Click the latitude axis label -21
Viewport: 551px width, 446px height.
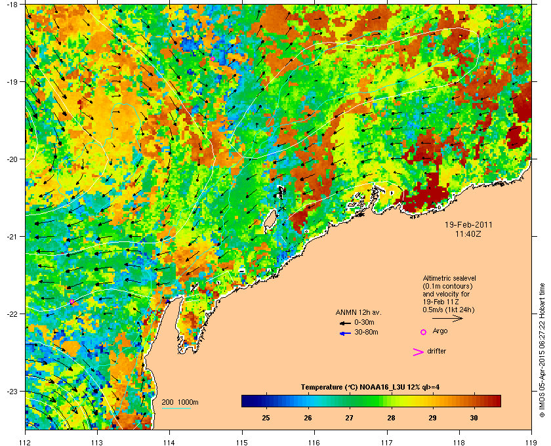12,237
